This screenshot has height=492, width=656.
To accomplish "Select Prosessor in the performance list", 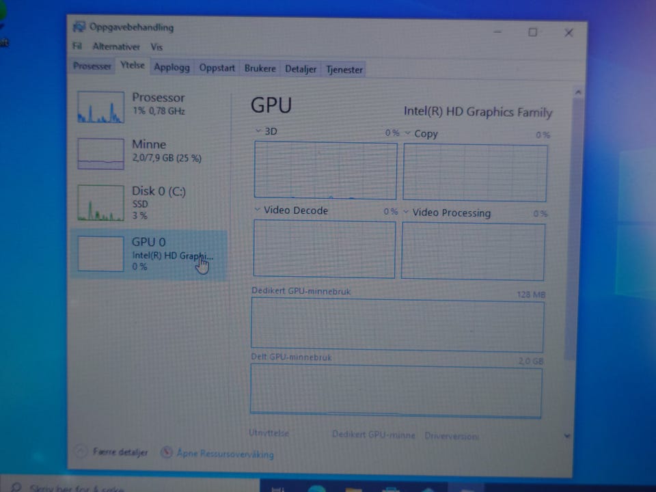I will (150, 107).
